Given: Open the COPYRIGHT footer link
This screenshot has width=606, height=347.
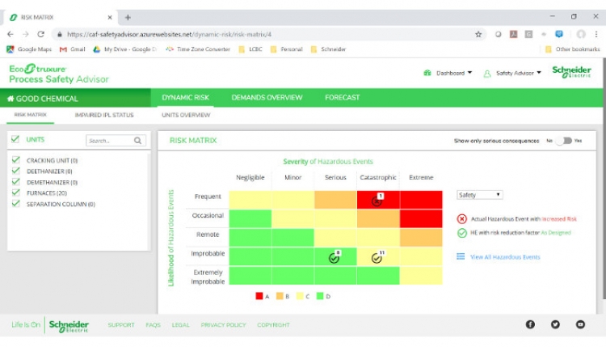Looking at the screenshot, I should click(x=273, y=325).
